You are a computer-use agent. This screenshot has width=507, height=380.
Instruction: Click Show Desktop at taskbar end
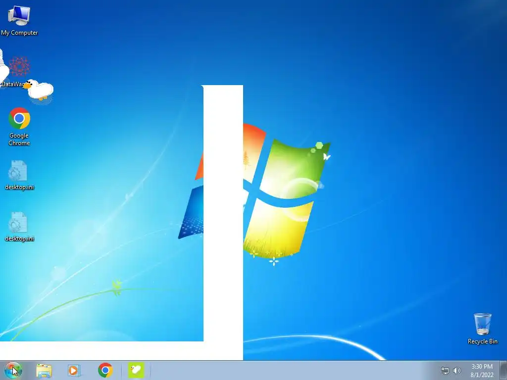pyautogui.click(x=503, y=371)
